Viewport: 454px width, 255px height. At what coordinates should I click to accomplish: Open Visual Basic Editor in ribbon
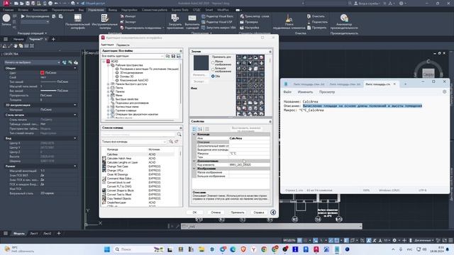coord(217,16)
